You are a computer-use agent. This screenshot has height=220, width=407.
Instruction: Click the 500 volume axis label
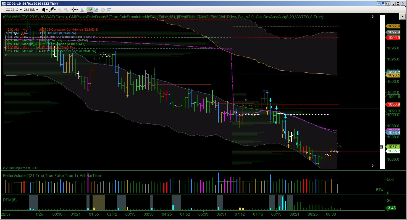(x=390, y=179)
